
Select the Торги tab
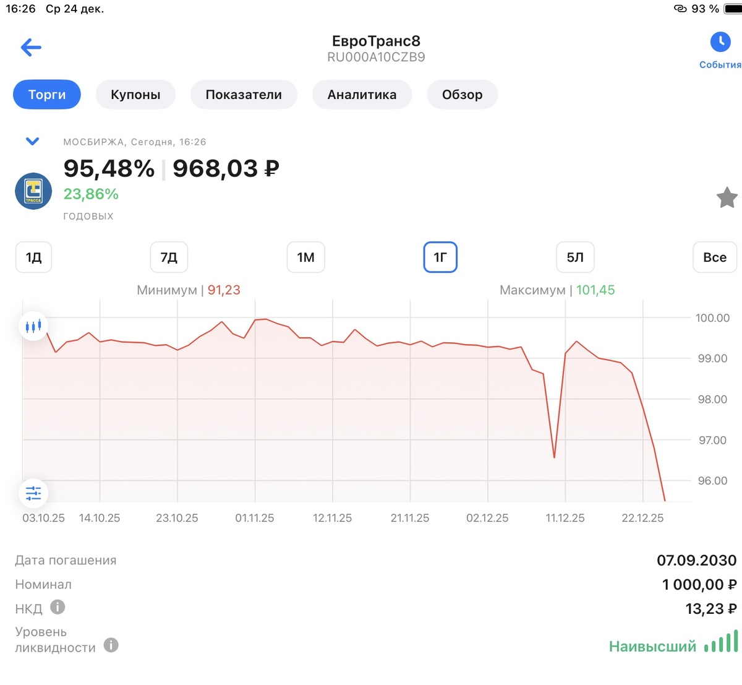(x=47, y=95)
